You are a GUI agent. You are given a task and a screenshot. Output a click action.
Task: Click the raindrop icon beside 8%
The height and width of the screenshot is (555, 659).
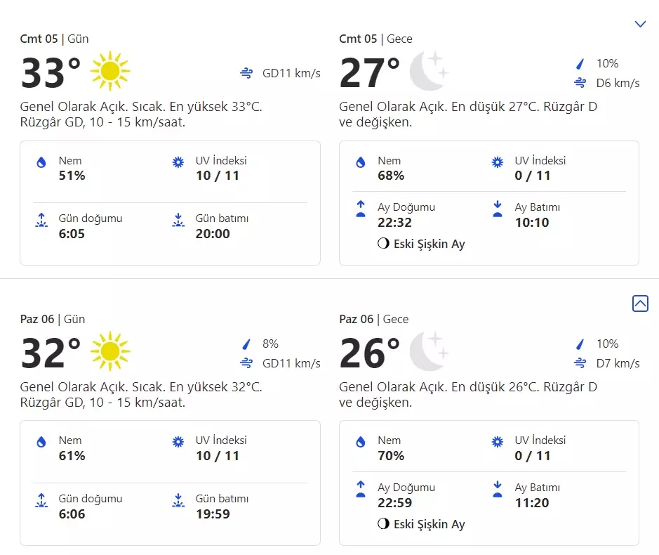[x=246, y=344]
